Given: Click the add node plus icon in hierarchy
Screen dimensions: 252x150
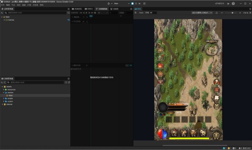Looking at the screenshot, I should [x=2, y=13].
